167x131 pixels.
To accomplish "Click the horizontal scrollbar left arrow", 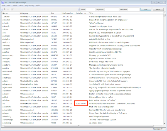I will 3,126.
